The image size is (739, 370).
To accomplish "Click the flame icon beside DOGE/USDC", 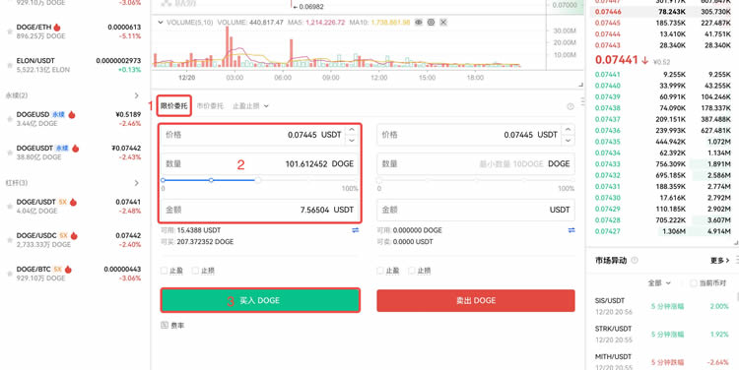I will (74, 235).
